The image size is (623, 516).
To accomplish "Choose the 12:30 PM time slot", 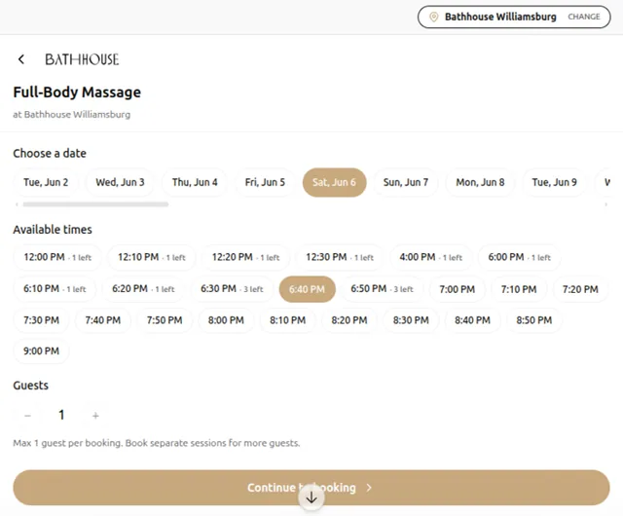I will [340, 257].
